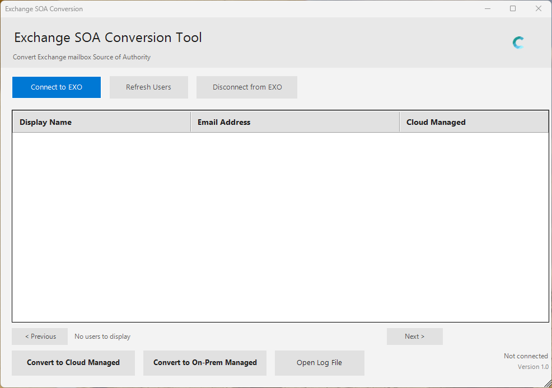The height and width of the screenshot is (388, 552).
Task: Click the spinning loading indicator icon
Action: (x=518, y=42)
